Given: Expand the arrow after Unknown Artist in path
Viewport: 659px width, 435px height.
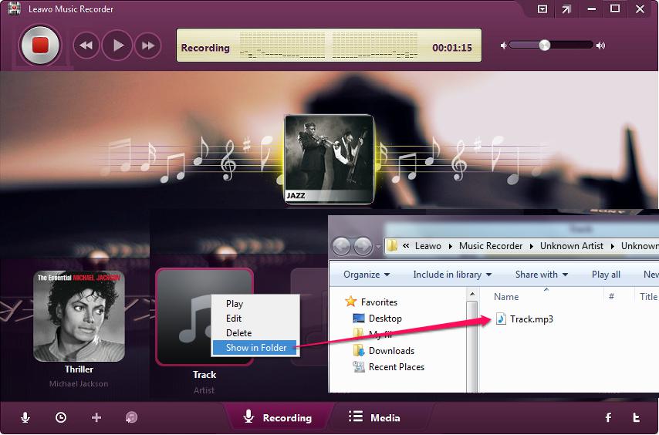Looking at the screenshot, I should pyautogui.click(x=613, y=247).
